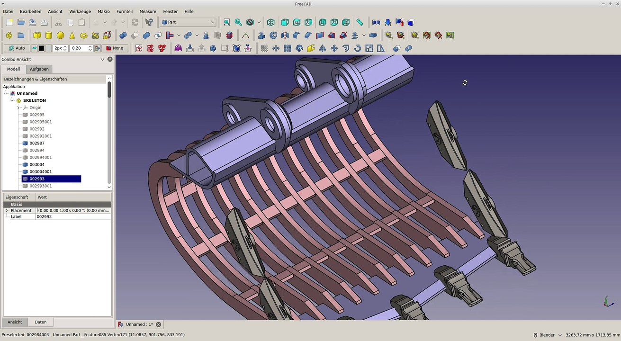Click the Section cut tool icon
Screen dimensions: 621x341
pos(217,35)
